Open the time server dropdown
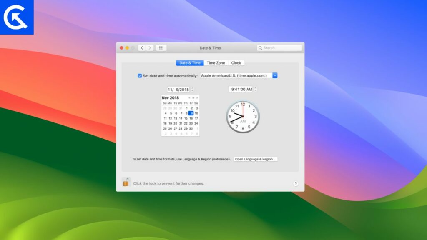Viewport: 427px width, 240px height. click(275, 75)
